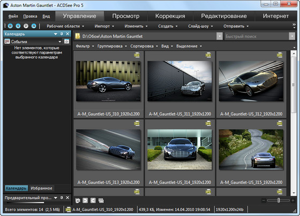Click the ACDSee app icon in title bar
300x216 pixels.
coord(6,5)
